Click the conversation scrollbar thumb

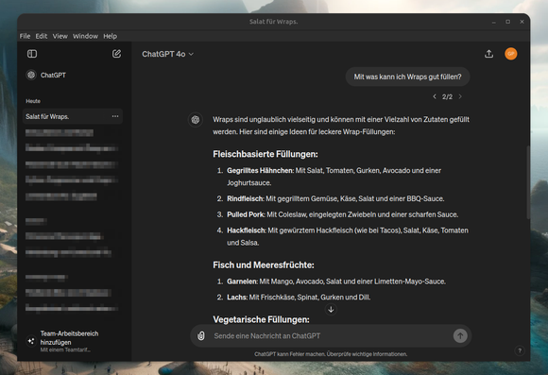[528, 183]
